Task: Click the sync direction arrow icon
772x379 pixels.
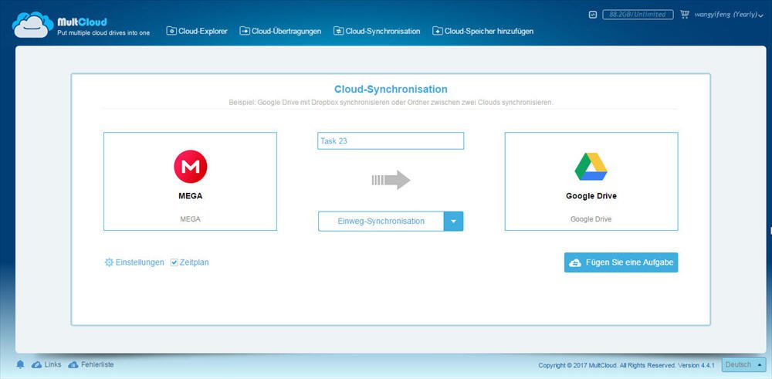Action: pyautogui.click(x=391, y=180)
